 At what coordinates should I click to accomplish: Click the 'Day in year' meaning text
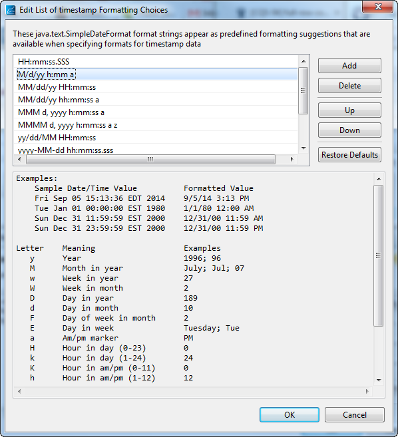click(x=88, y=298)
